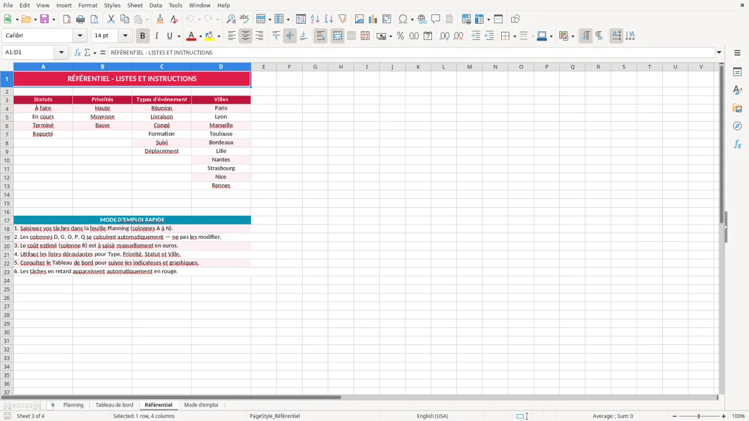Click column E header
749x421 pixels.
[263, 67]
